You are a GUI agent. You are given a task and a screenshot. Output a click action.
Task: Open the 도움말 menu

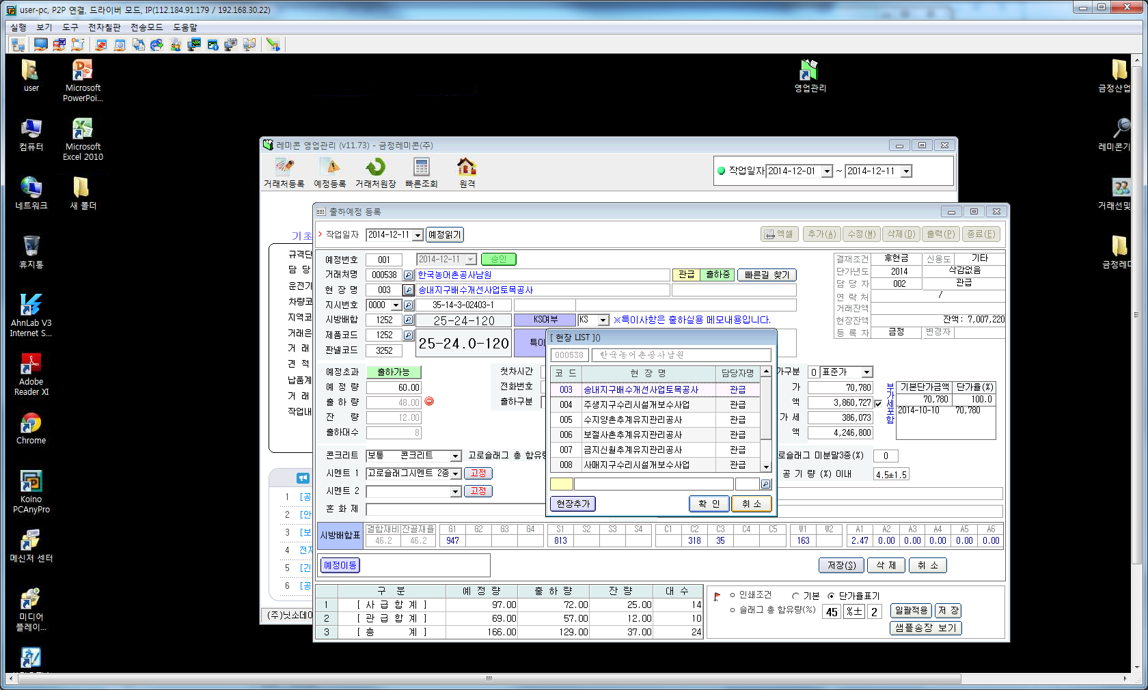(x=185, y=27)
